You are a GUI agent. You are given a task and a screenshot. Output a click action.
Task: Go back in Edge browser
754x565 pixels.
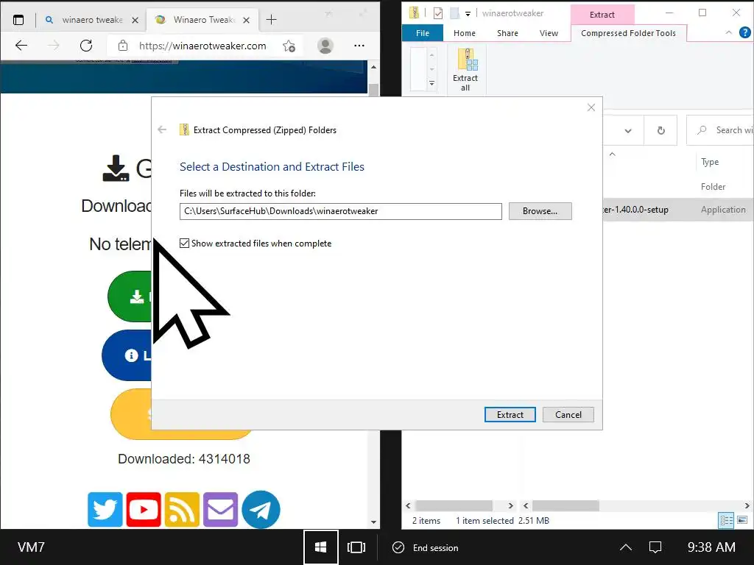(x=21, y=46)
